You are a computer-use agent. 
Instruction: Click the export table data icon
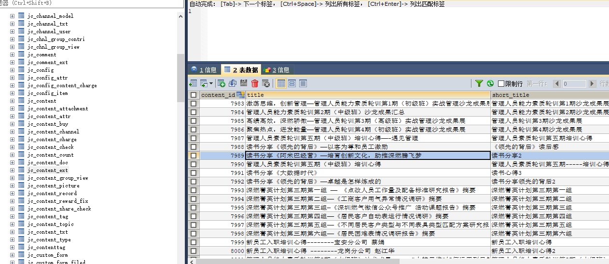click(193, 83)
